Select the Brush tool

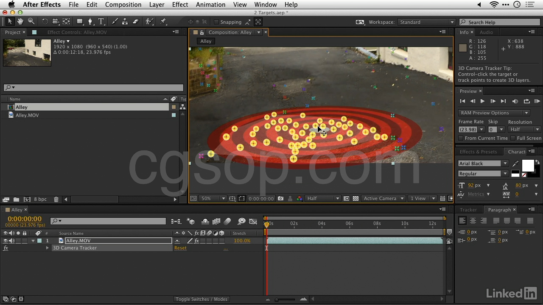(x=114, y=22)
